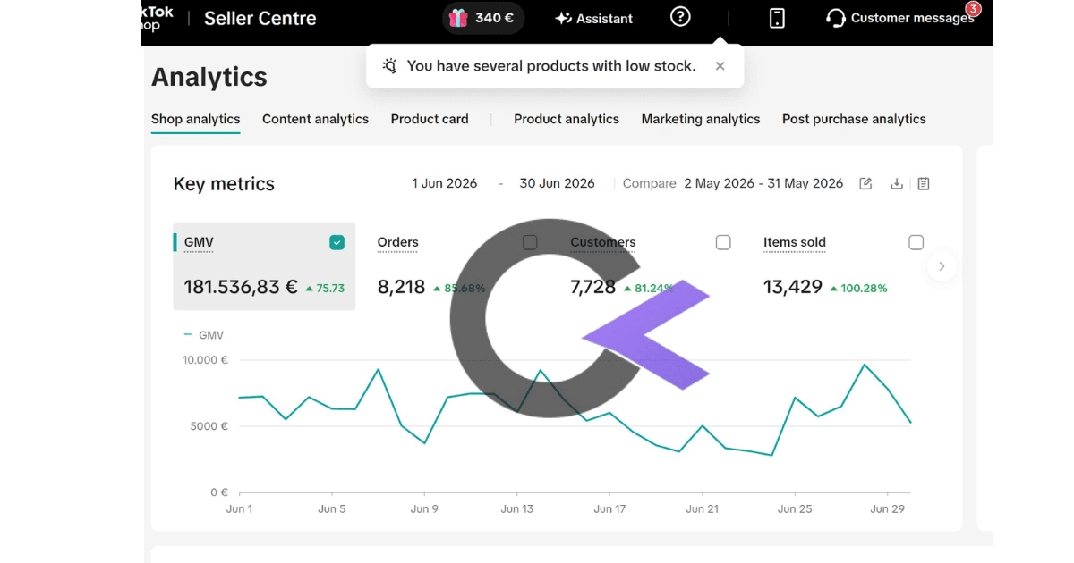This screenshot has height=563, width=1074.
Task: Click the Jun 25 axis label
Action: (795, 508)
